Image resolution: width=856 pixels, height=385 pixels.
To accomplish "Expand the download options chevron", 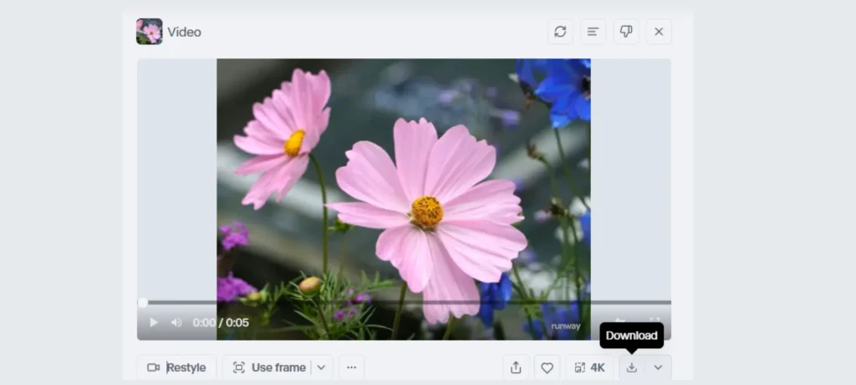I will point(658,367).
